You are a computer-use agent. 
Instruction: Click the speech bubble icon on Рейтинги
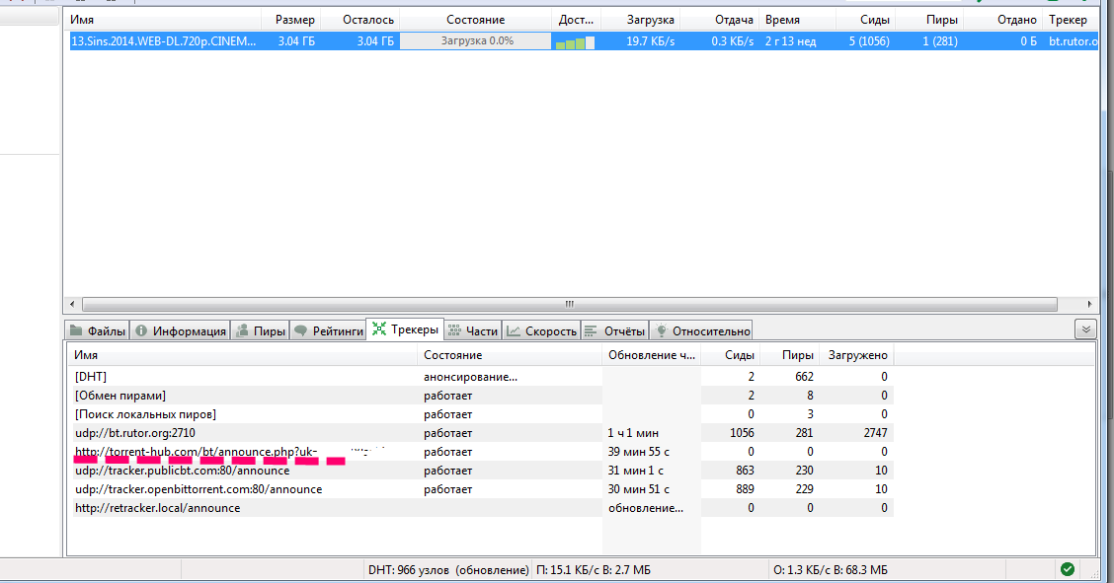coord(301,331)
